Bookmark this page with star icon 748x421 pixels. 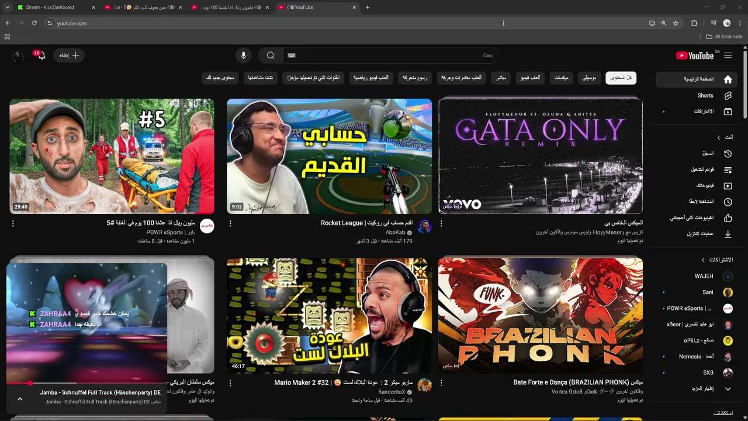point(676,23)
